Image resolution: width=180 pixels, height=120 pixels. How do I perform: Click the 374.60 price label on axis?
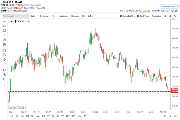(175, 89)
